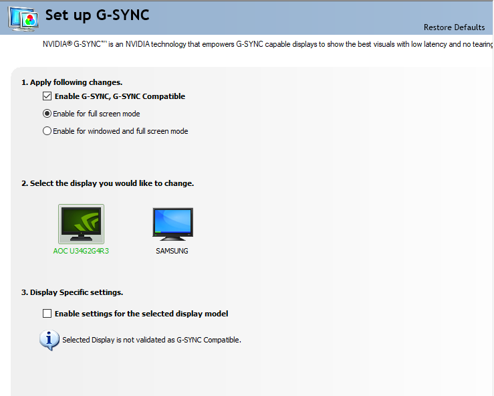Click the 'Enable G-SYNC, G-SYNC Compatible' label text

pos(120,96)
